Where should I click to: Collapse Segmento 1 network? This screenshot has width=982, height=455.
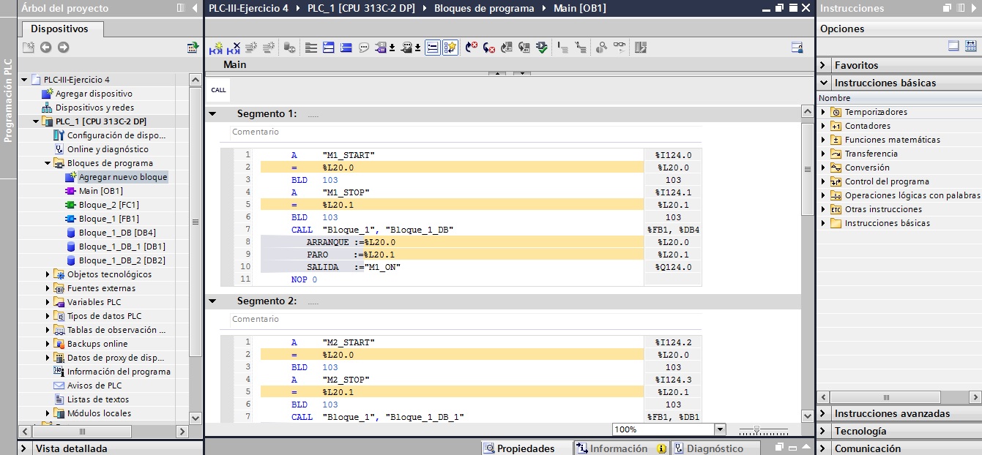(212, 114)
